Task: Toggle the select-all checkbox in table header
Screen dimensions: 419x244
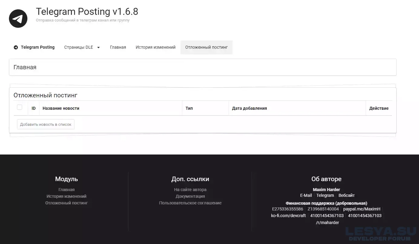Action: (x=20, y=107)
